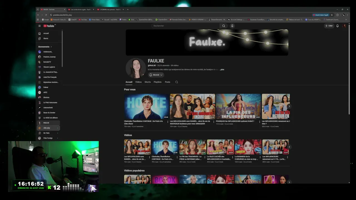Screen dimensions: 356x200
Task: Click the Rechercher search field
Action: click(x=186, y=26)
